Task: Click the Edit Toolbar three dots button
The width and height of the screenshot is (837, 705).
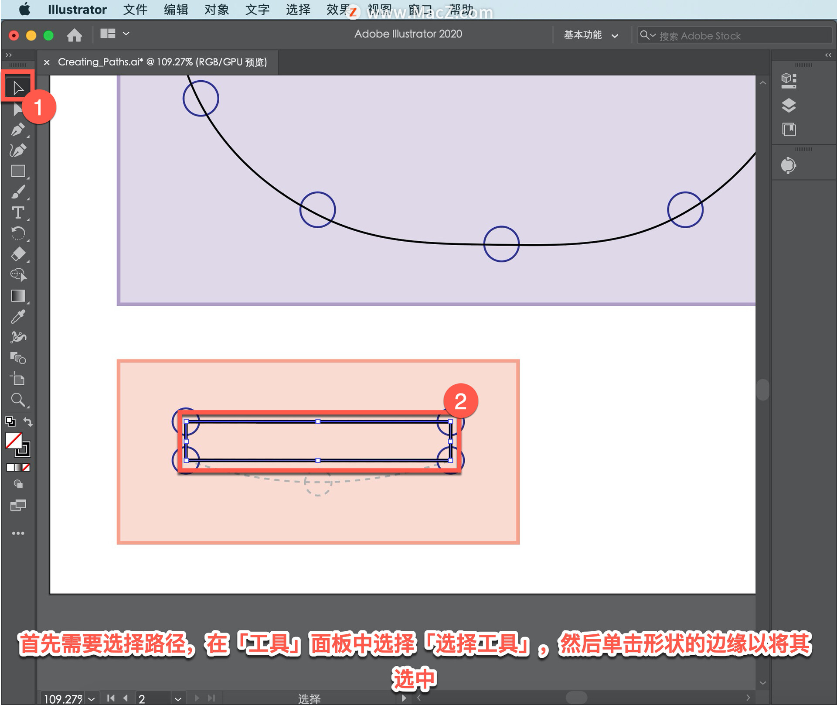Action: tap(18, 533)
